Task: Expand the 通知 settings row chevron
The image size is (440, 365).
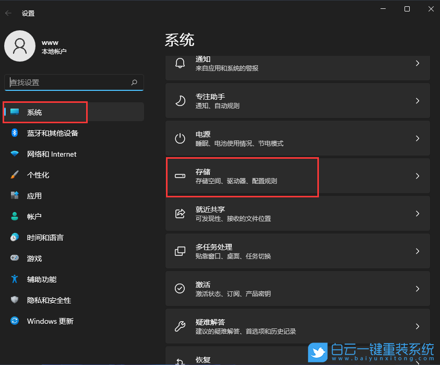Action: (417, 63)
